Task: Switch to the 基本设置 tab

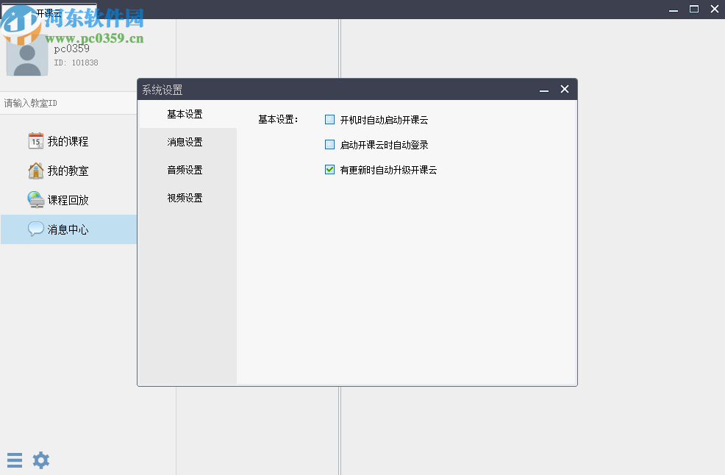Action: (186, 114)
